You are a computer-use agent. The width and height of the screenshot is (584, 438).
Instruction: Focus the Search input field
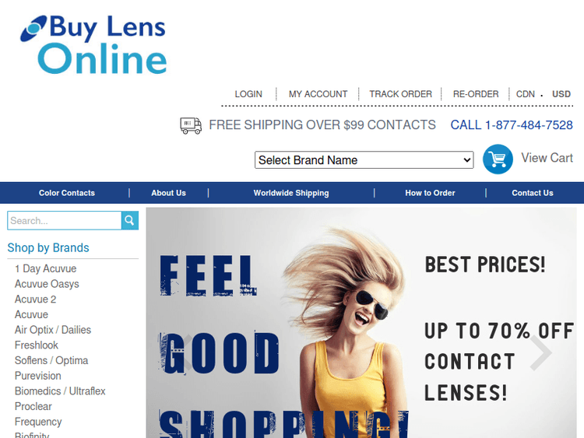[x=65, y=220]
